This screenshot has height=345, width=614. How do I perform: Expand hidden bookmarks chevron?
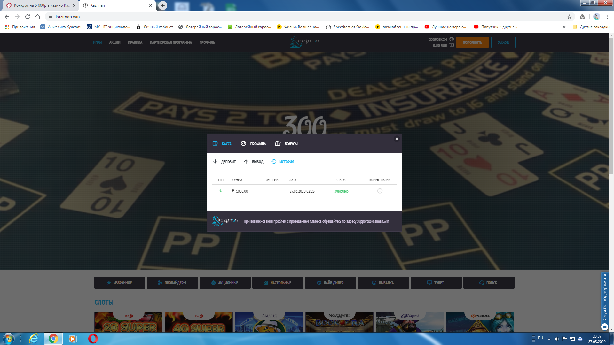[x=564, y=27]
